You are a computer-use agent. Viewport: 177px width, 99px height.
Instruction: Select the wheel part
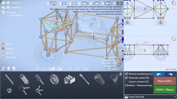tap(54, 79)
